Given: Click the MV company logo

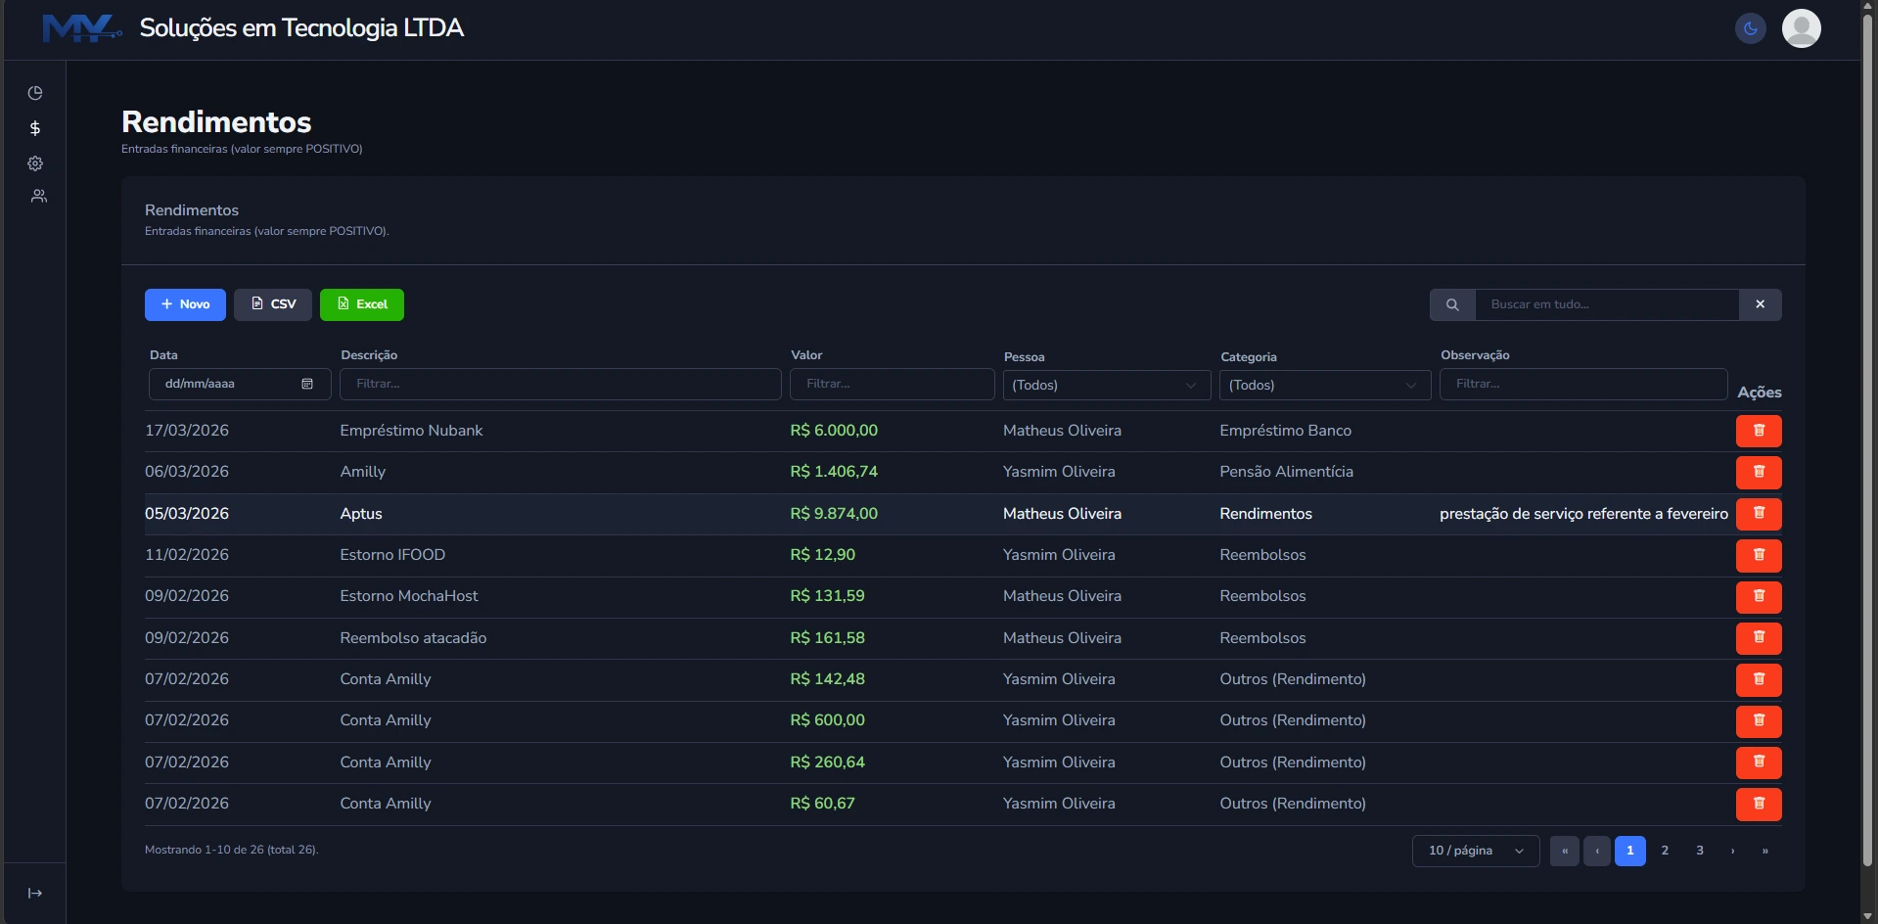Looking at the screenshot, I should (82, 28).
